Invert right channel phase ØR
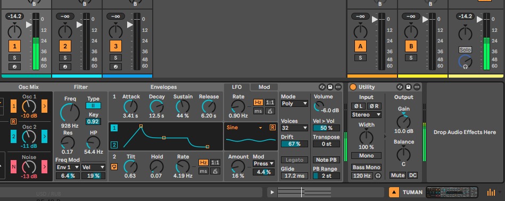 point(374,106)
